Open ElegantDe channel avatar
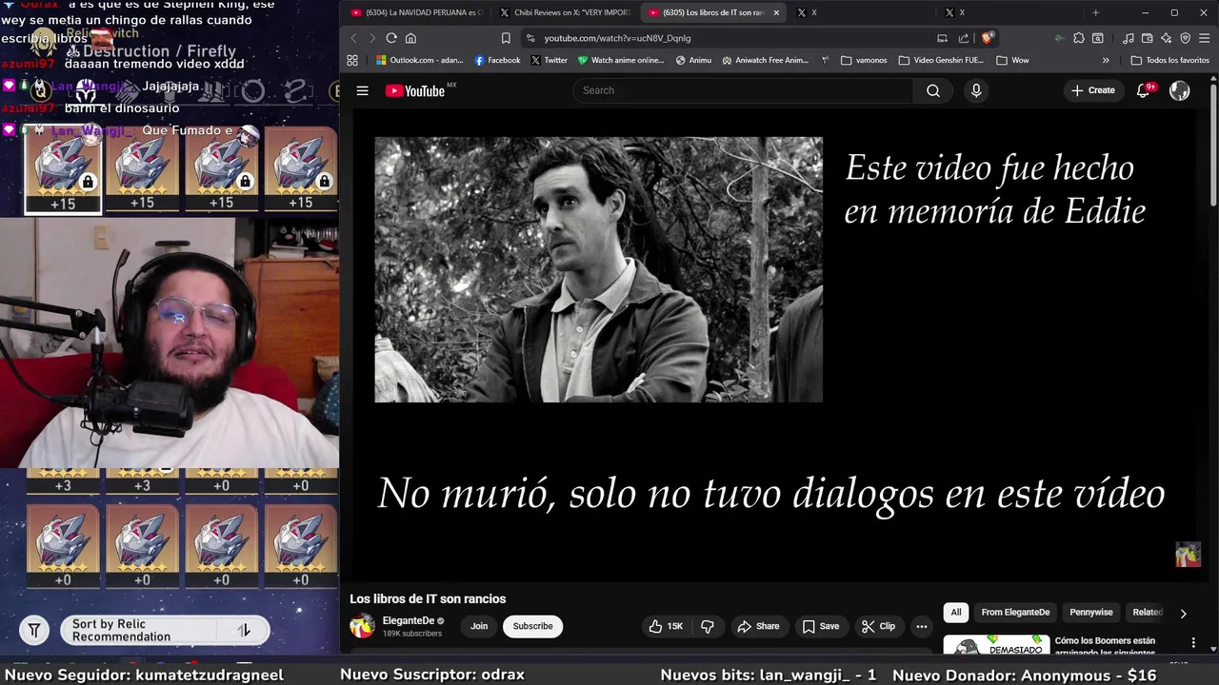 coord(362,626)
